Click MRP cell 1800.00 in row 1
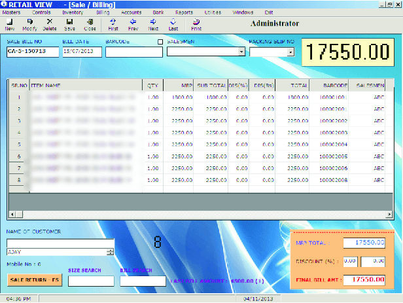This screenshot has width=403, height=303. [179, 97]
